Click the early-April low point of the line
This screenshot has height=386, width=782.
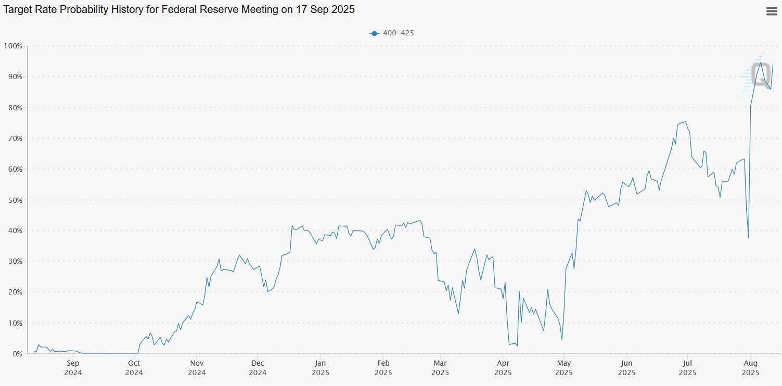(x=517, y=346)
